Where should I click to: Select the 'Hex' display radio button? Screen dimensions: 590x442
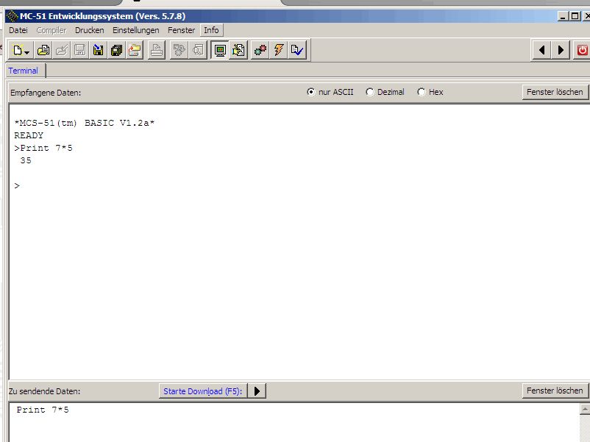point(421,92)
